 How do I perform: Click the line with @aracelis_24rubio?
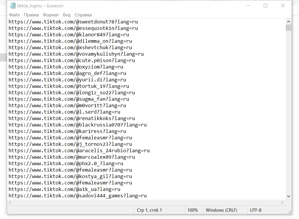point(79,151)
